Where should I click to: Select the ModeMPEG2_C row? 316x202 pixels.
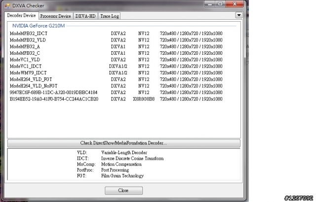point(116,53)
